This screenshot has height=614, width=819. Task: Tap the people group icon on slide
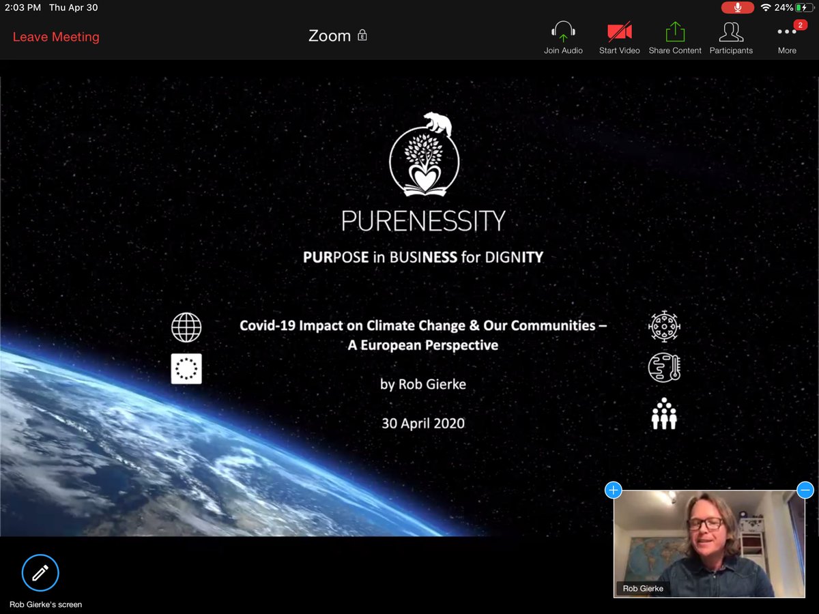click(664, 413)
